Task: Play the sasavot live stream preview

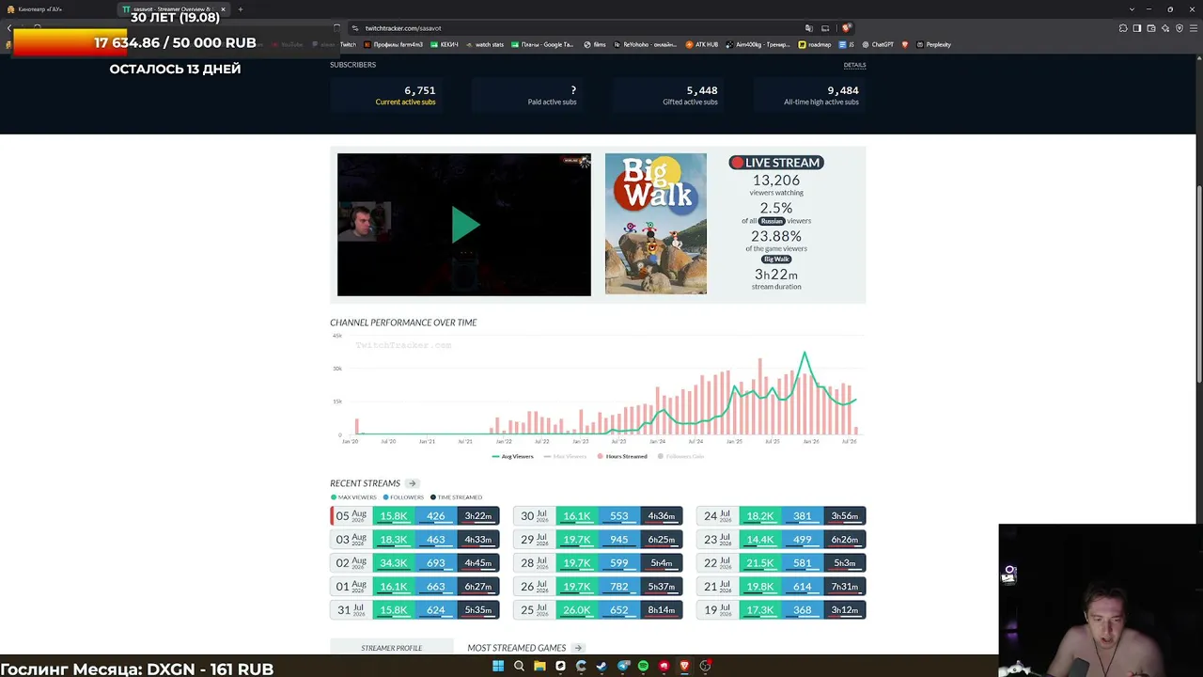Action: pyautogui.click(x=464, y=225)
